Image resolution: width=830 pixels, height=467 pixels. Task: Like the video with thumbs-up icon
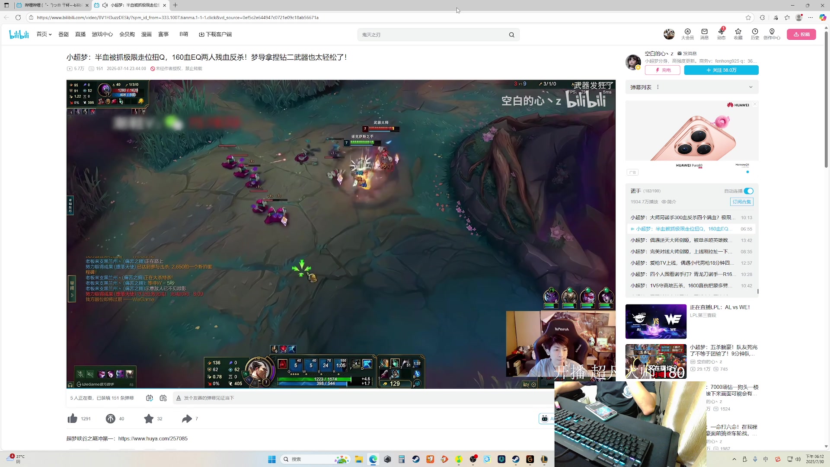pos(72,419)
